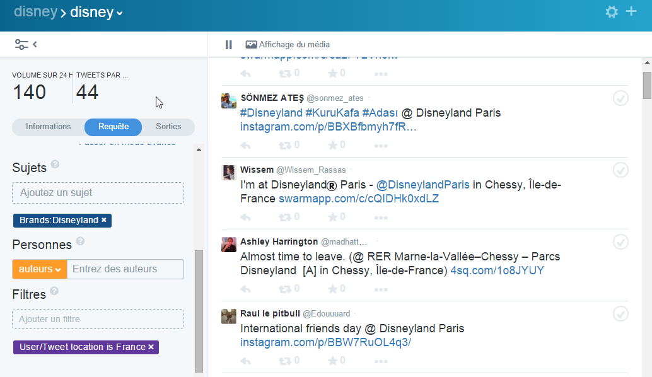Retweet the SÖNMEZ ATEŞ tweet
This screenshot has width=652, height=377.
(285, 146)
